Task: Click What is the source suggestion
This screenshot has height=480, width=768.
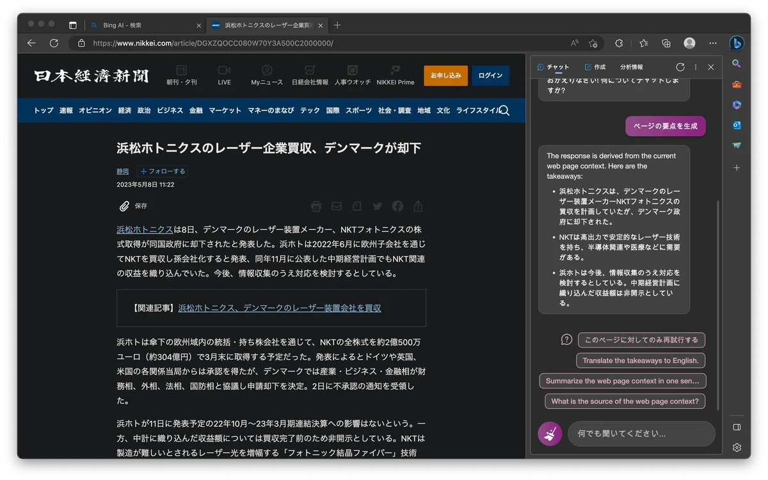Action: (x=625, y=401)
